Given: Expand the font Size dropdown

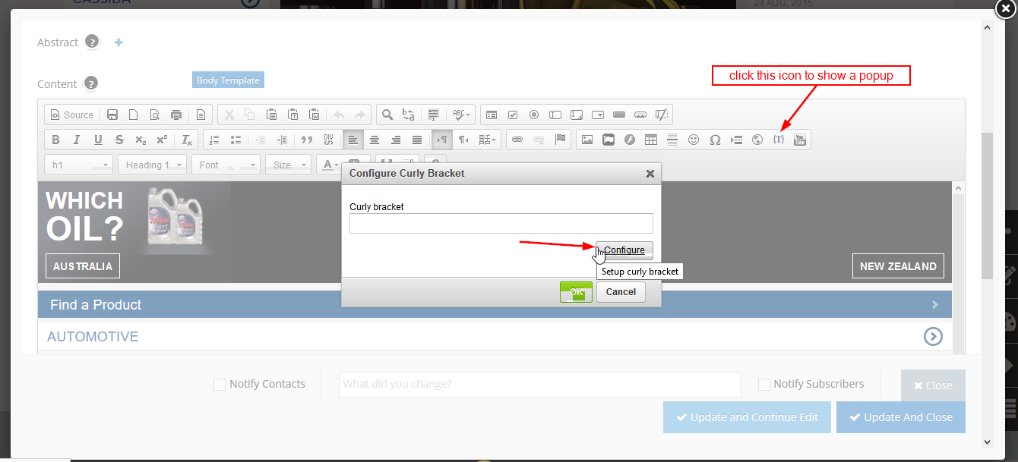Looking at the screenshot, I should point(290,165).
